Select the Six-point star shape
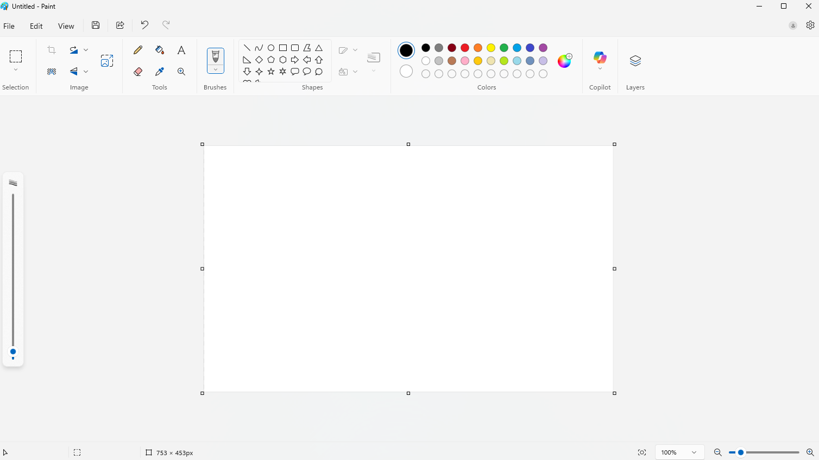 coord(283,72)
